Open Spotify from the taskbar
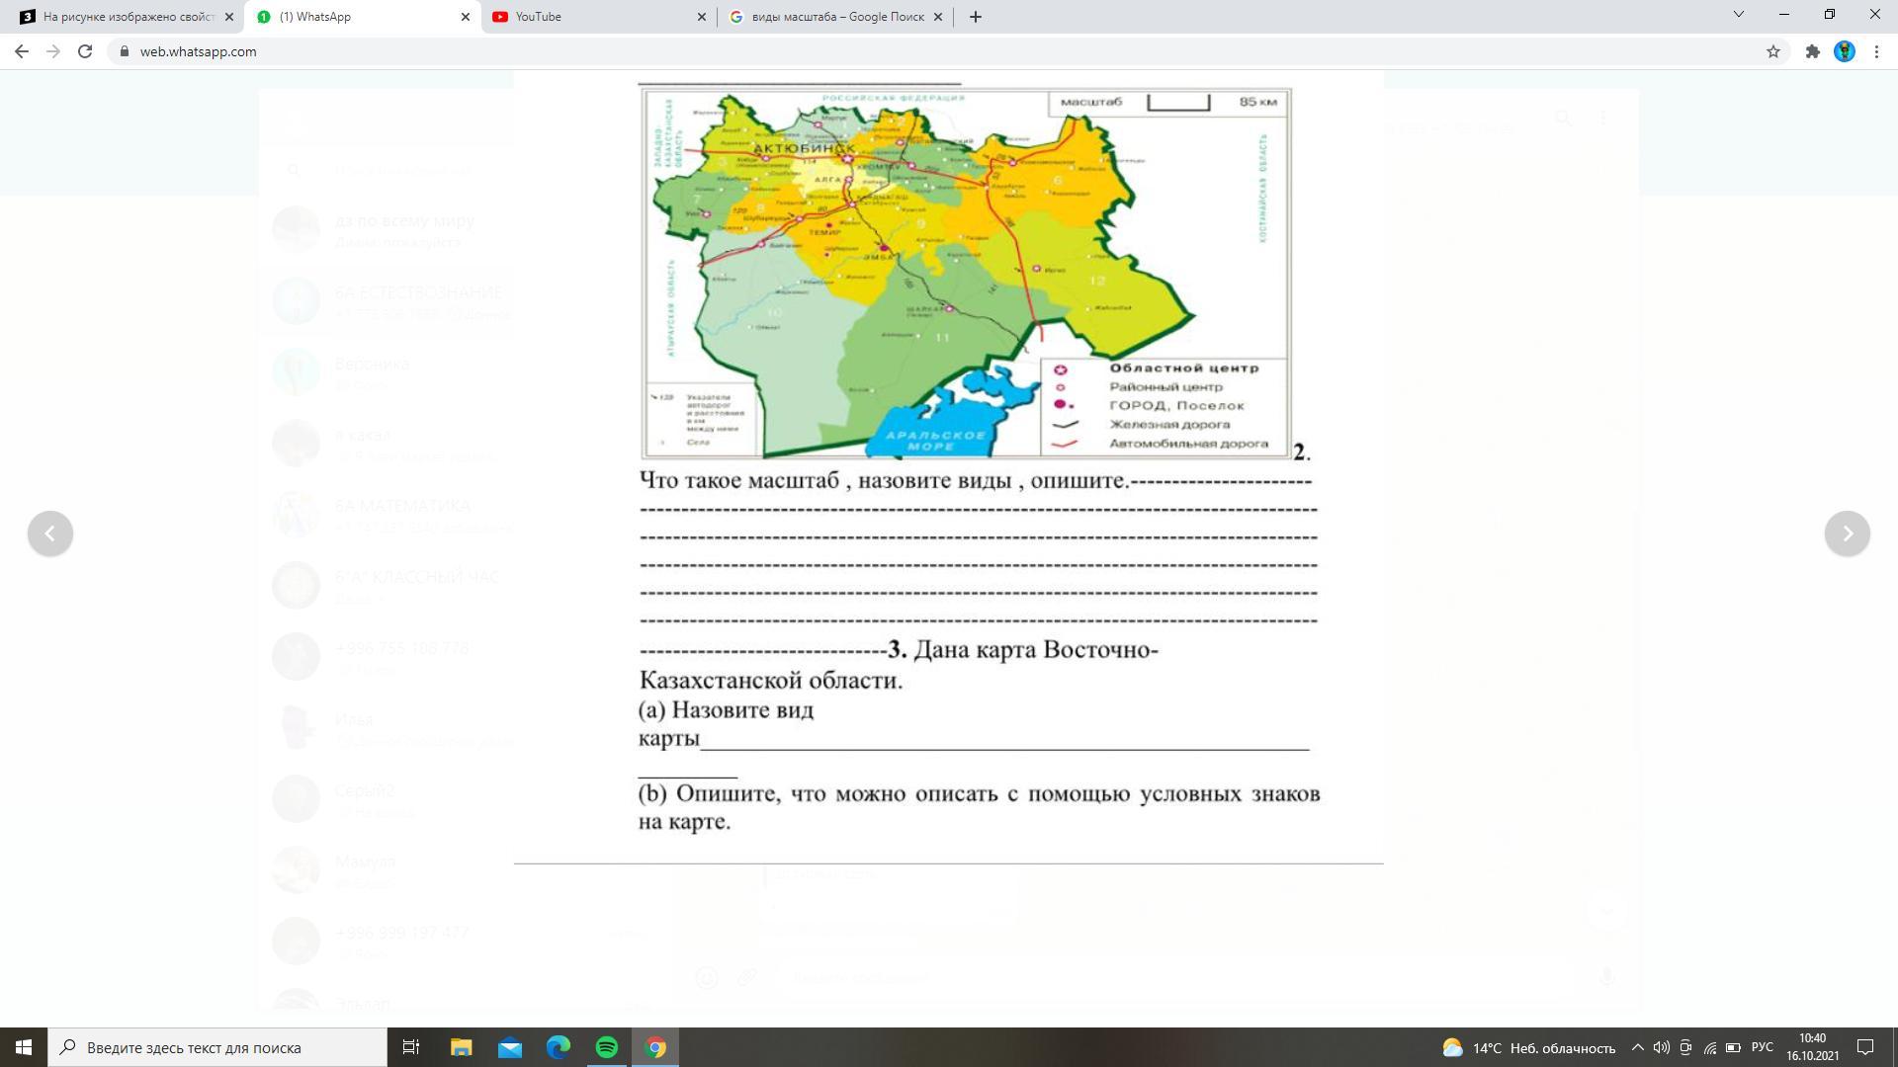The height and width of the screenshot is (1067, 1898). click(607, 1047)
